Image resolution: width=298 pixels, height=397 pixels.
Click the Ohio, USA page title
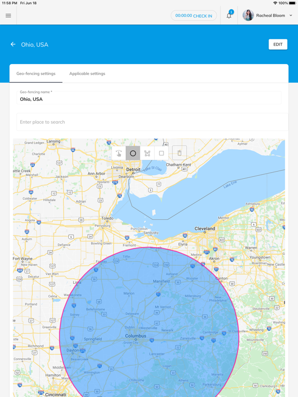(35, 44)
